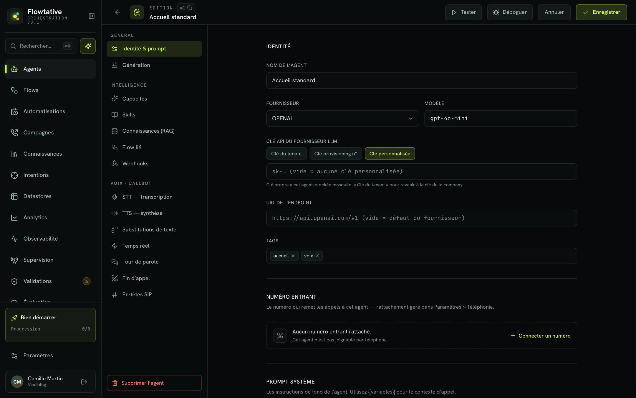The height and width of the screenshot is (398, 636).
Task: Click the Modèle gpt-4o-mini field
Action: point(501,119)
